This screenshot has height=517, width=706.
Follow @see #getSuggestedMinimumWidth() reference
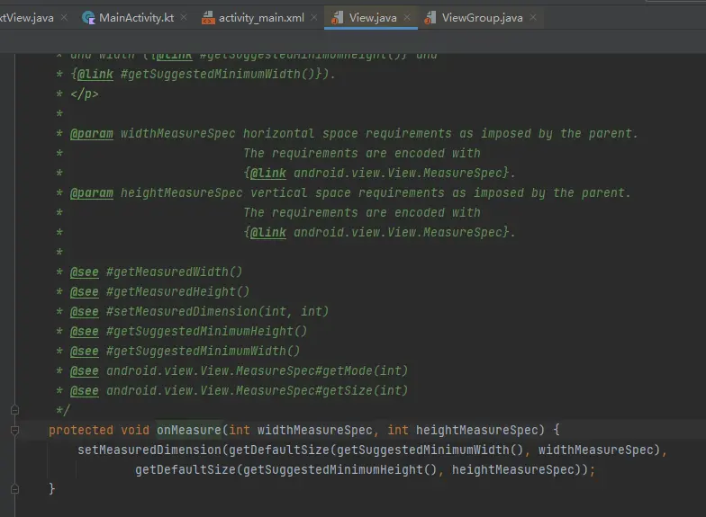204,351
